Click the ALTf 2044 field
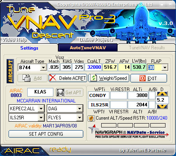Image resolution: width=176 pixels, height=156 pixels. click(x=138, y=105)
